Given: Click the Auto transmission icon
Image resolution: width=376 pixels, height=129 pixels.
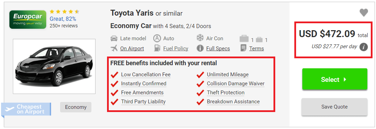Looking at the screenshot, I should click(157, 38).
